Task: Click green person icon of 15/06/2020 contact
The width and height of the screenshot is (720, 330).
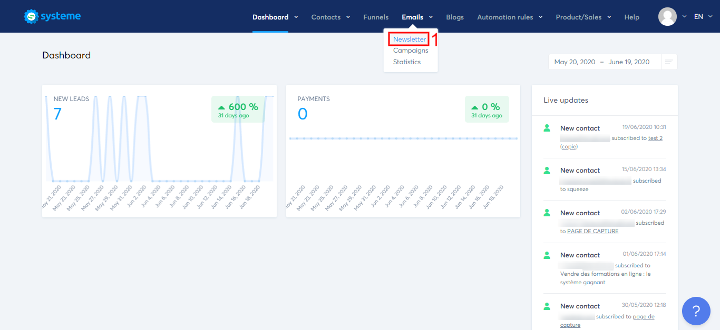Action: (x=547, y=170)
